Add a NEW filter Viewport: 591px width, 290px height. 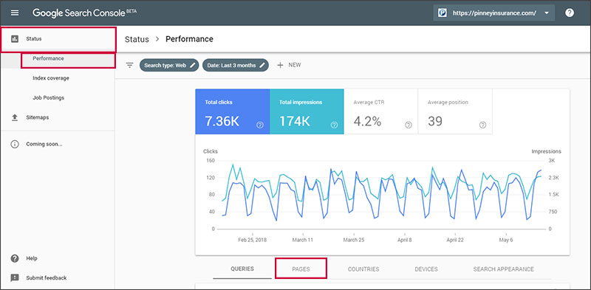[289, 65]
